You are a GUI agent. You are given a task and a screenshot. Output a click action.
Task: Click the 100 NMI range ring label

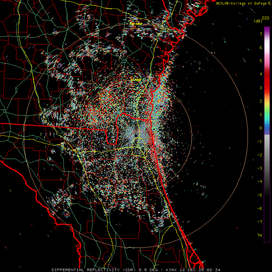[136, 24]
